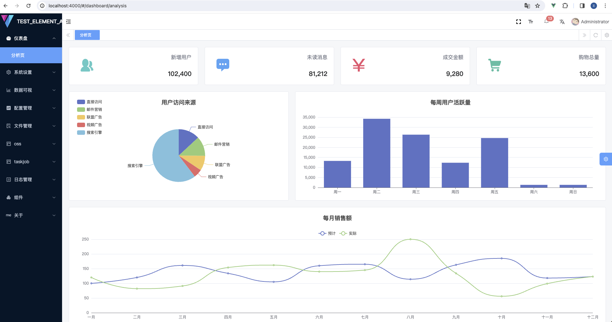Toggle 直接访问 legend in pie chart
The image size is (612, 322).
[90, 102]
